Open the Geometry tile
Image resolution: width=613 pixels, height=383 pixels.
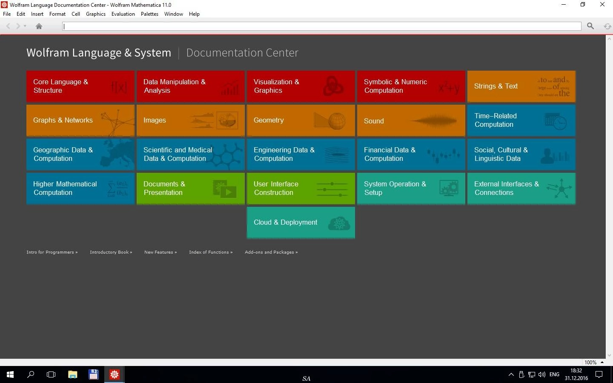[301, 120]
